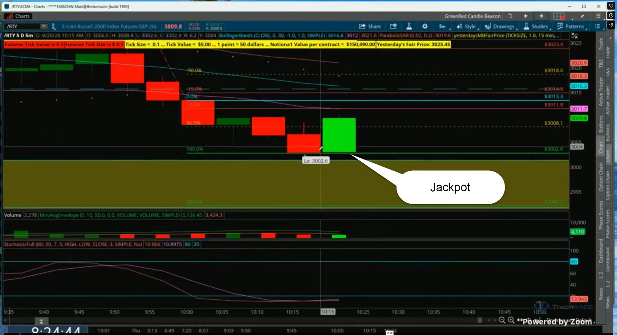The image size is (617, 335).
Task: Click the clock icon at the window edge
Action: pos(611,15)
